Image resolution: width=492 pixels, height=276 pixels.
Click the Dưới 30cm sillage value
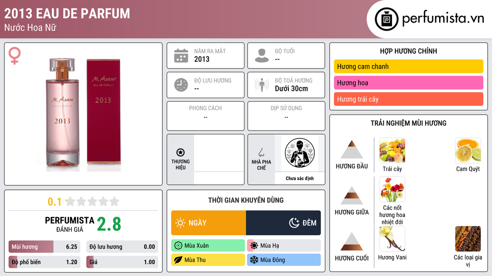[x=291, y=89]
